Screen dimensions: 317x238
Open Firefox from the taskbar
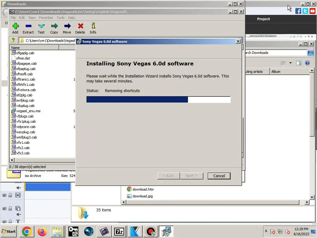tap(42, 231)
